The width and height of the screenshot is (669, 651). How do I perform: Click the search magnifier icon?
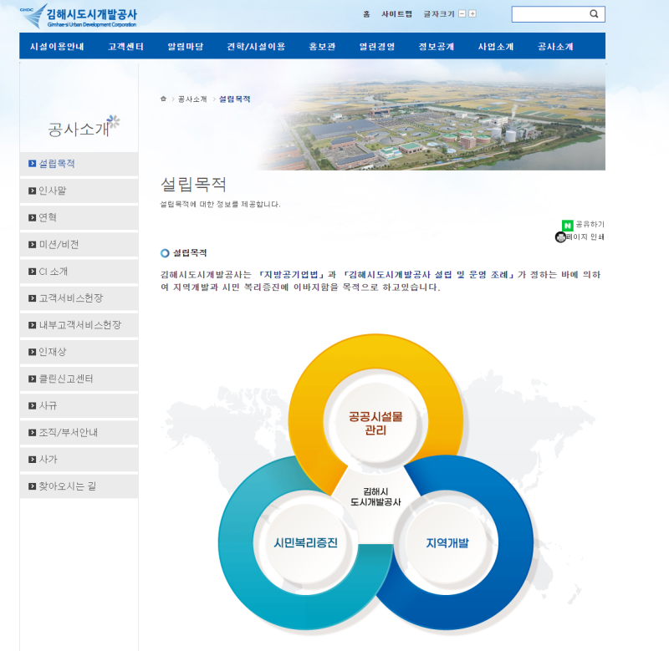[594, 14]
